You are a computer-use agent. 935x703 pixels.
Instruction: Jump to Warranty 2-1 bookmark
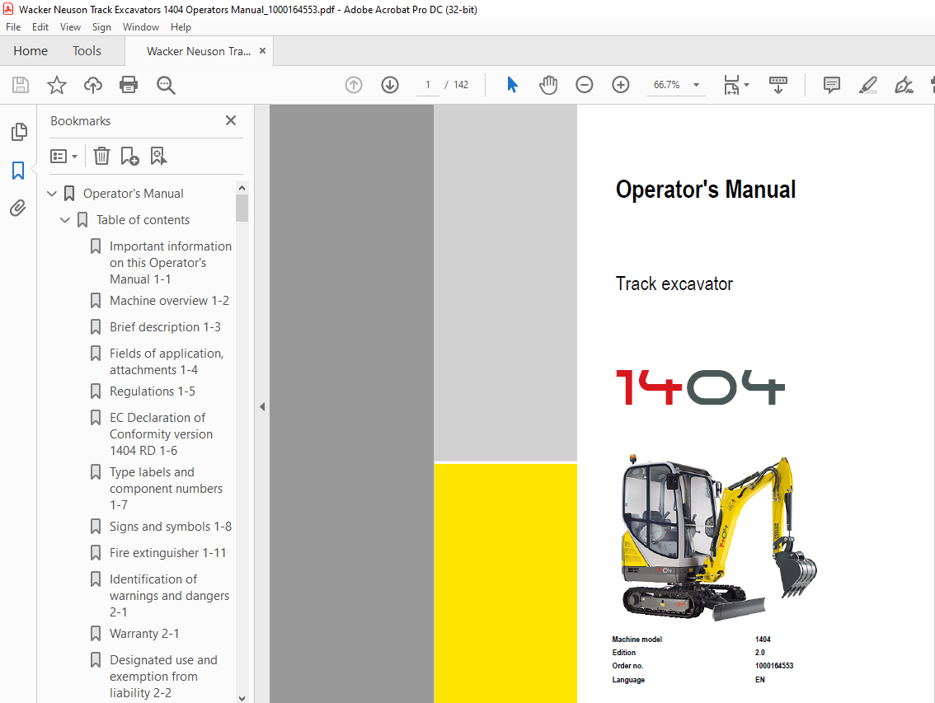coord(144,633)
